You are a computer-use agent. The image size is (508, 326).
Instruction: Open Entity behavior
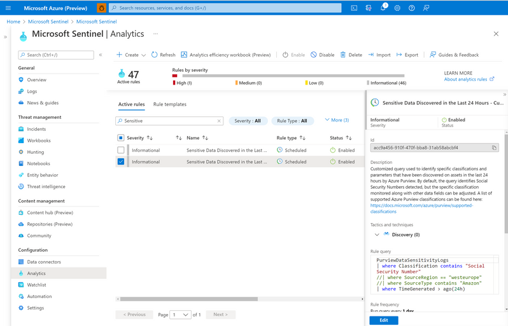pos(43,175)
